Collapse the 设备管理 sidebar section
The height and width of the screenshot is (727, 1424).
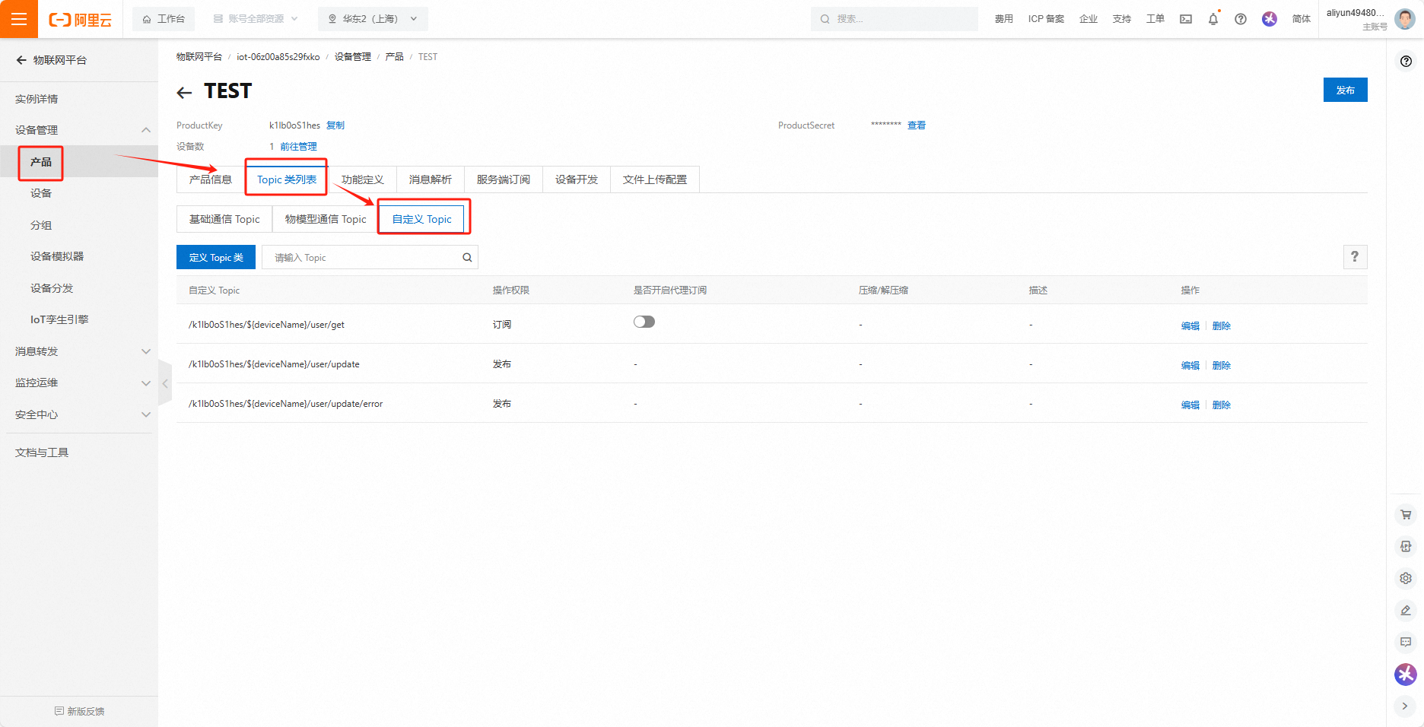tap(146, 130)
